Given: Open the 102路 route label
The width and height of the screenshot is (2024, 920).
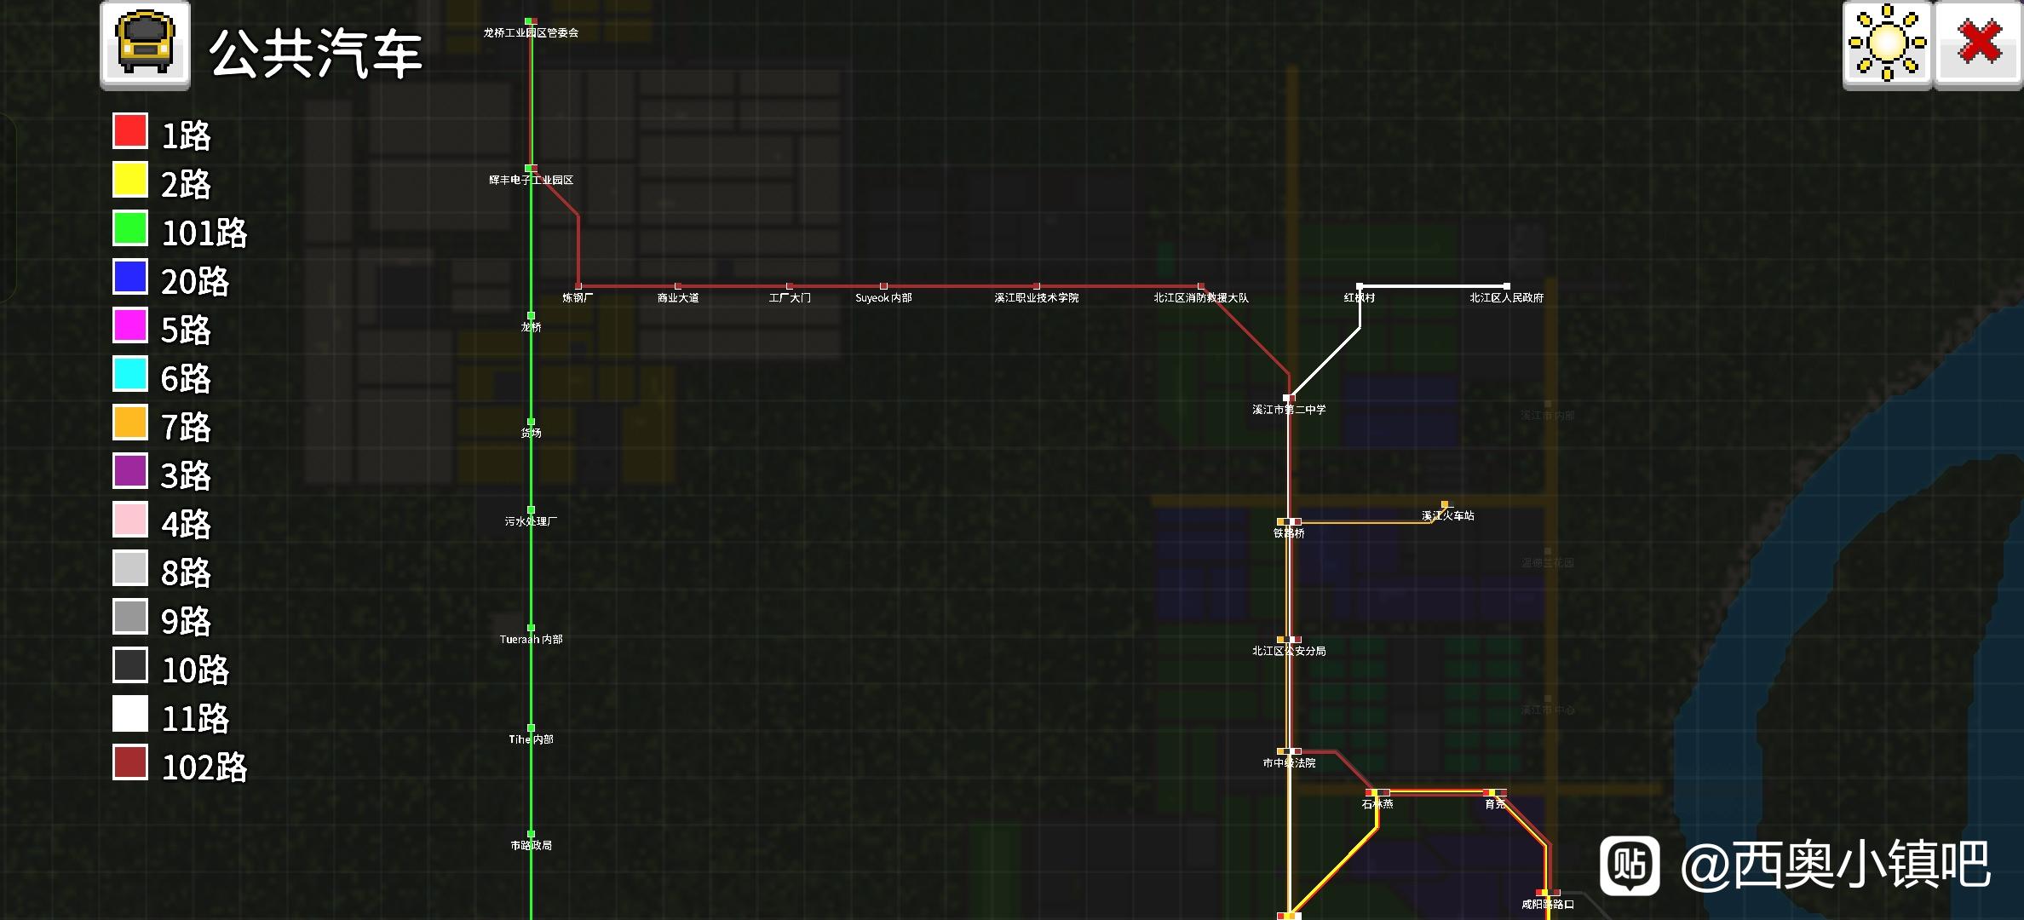Looking at the screenshot, I should (x=204, y=768).
